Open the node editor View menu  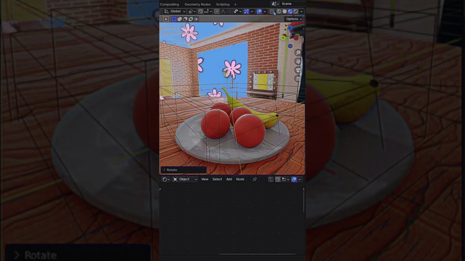[x=205, y=179]
